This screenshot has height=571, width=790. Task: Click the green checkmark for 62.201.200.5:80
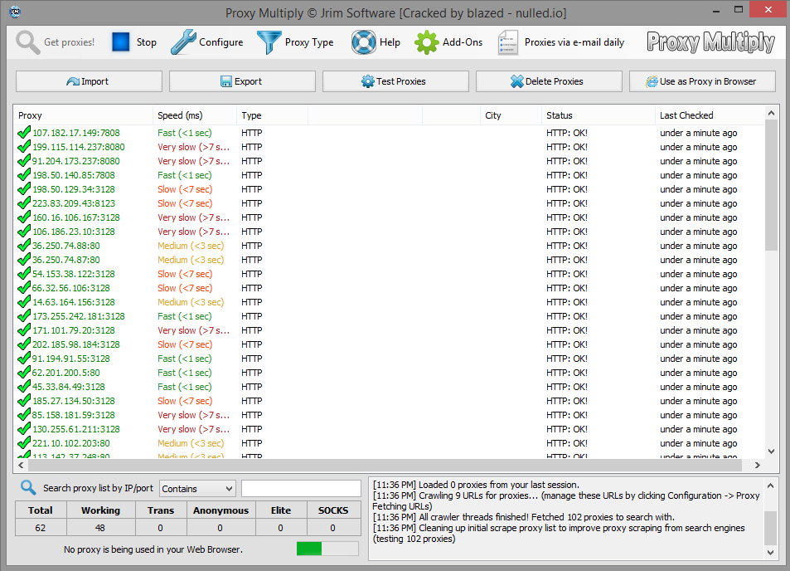24,373
